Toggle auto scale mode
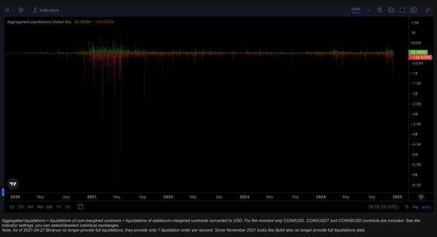 coord(426,207)
